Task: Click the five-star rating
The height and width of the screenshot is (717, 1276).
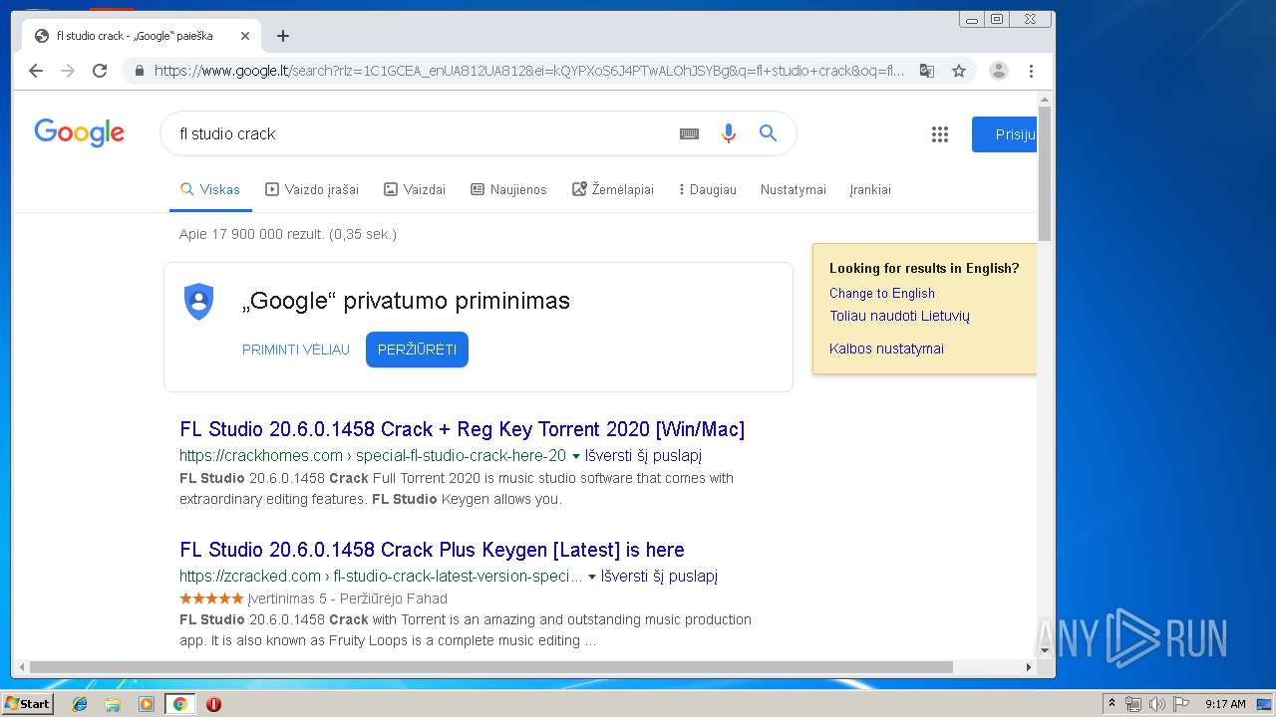Action: click(211, 598)
